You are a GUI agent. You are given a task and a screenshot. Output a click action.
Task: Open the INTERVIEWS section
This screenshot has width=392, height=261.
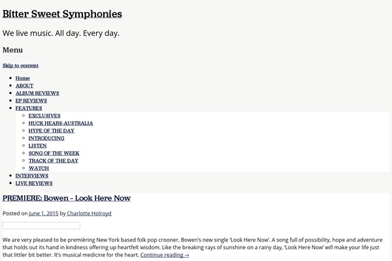[x=32, y=176]
